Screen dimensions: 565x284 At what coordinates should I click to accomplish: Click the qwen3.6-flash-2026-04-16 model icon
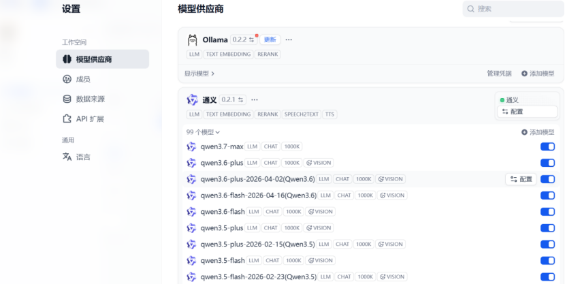pyautogui.click(x=191, y=195)
